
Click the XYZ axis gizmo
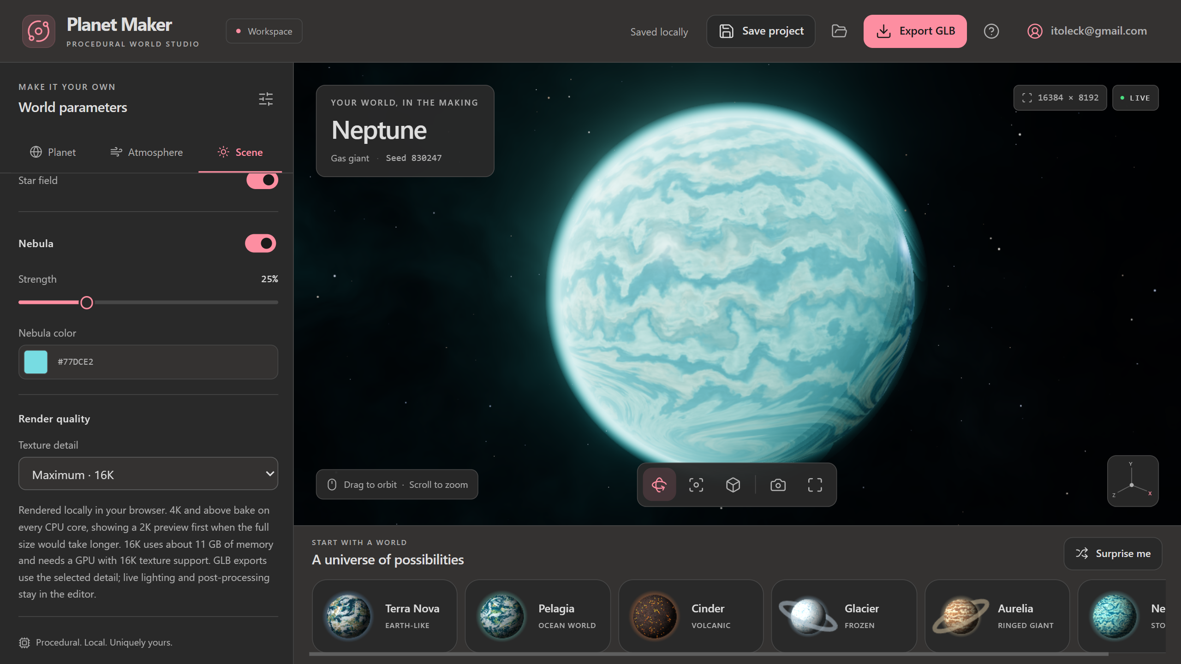click(1133, 481)
